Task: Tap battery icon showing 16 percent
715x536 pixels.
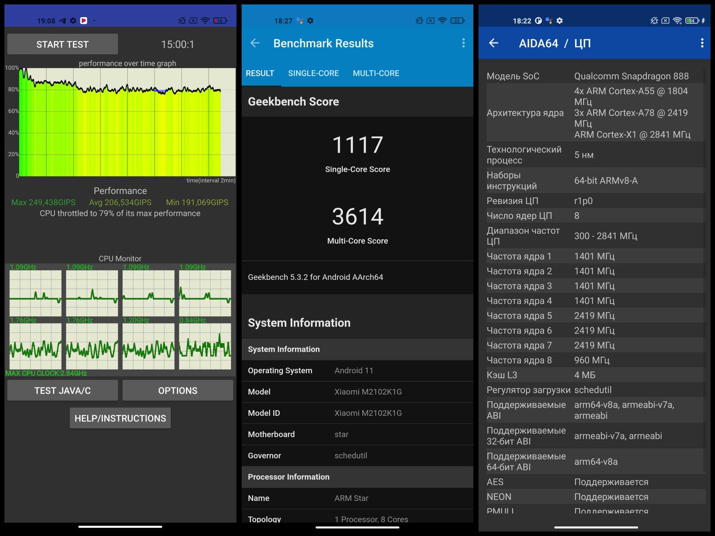Action: (x=220, y=21)
